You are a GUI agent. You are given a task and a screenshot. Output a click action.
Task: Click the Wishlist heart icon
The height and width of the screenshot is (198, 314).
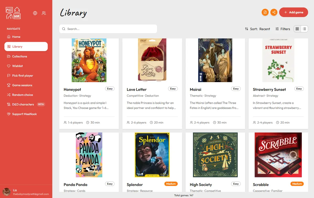click(x=9, y=66)
